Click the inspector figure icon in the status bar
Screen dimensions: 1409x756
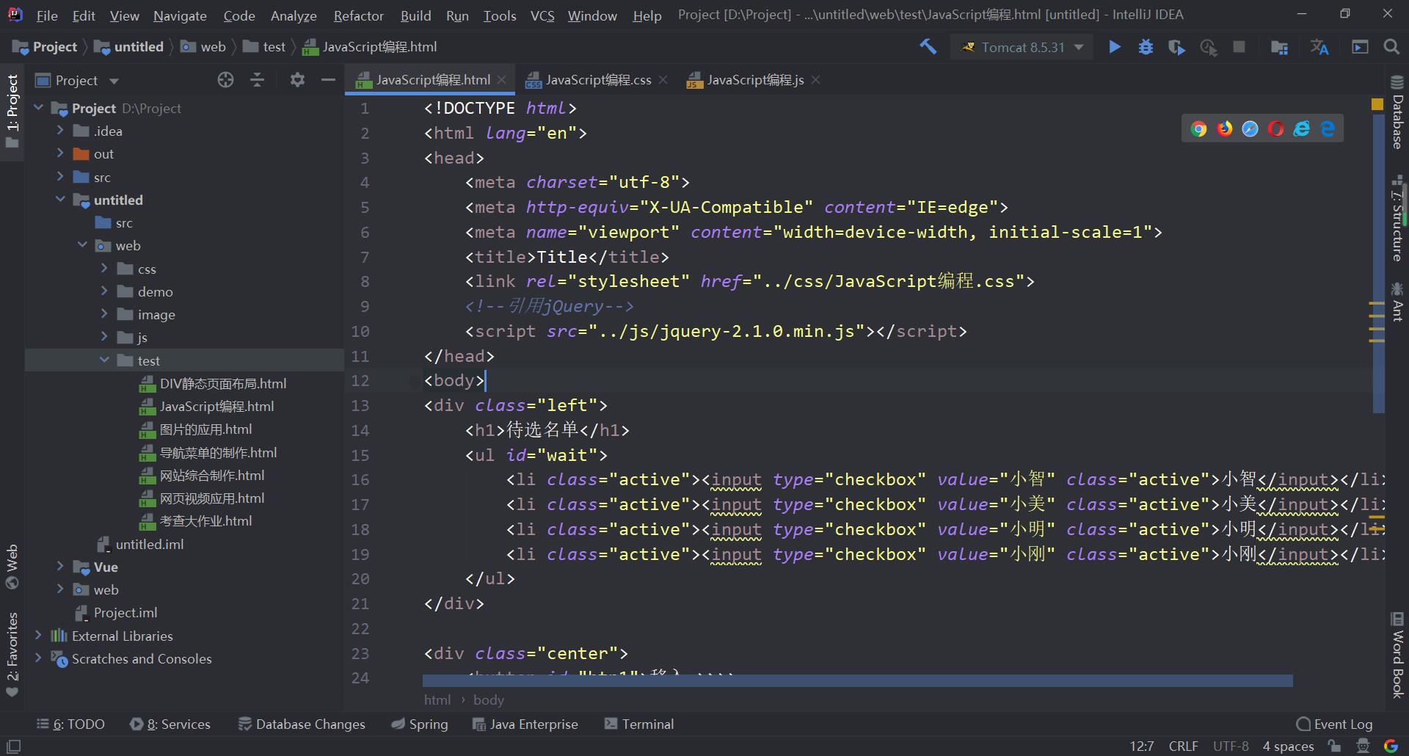(x=1363, y=746)
